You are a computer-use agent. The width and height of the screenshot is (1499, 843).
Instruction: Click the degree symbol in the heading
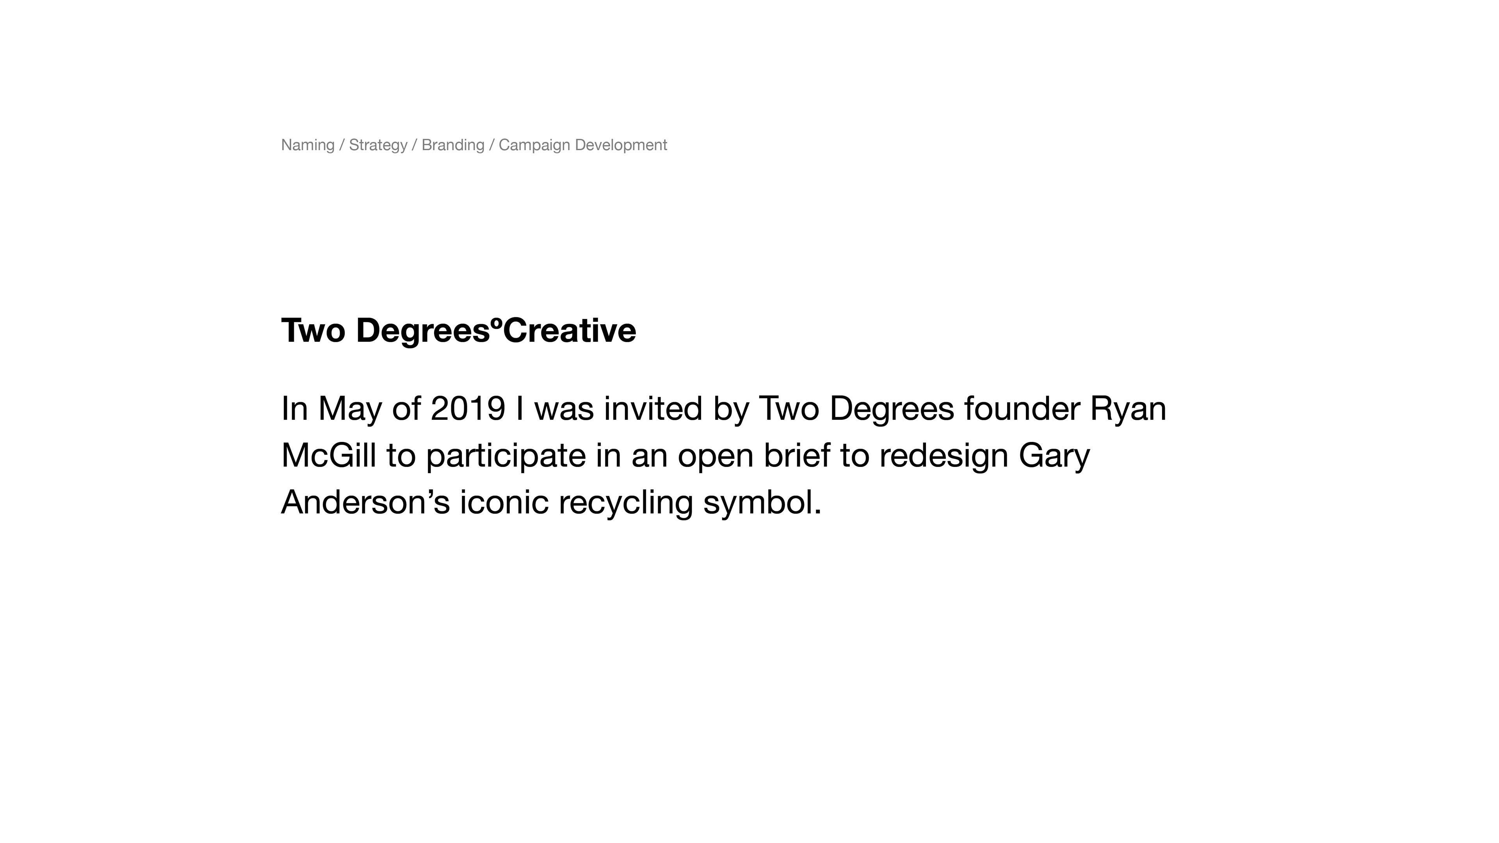497,321
